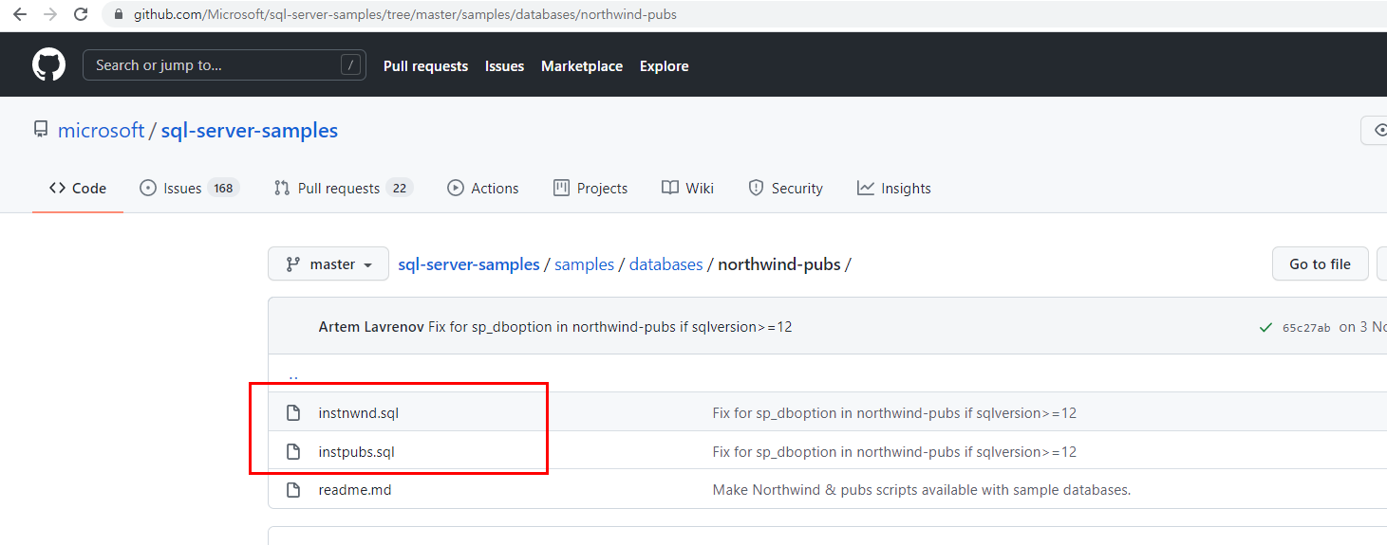Select the github.com URL in the address bar
The height and width of the screenshot is (545, 1387).
[405, 15]
